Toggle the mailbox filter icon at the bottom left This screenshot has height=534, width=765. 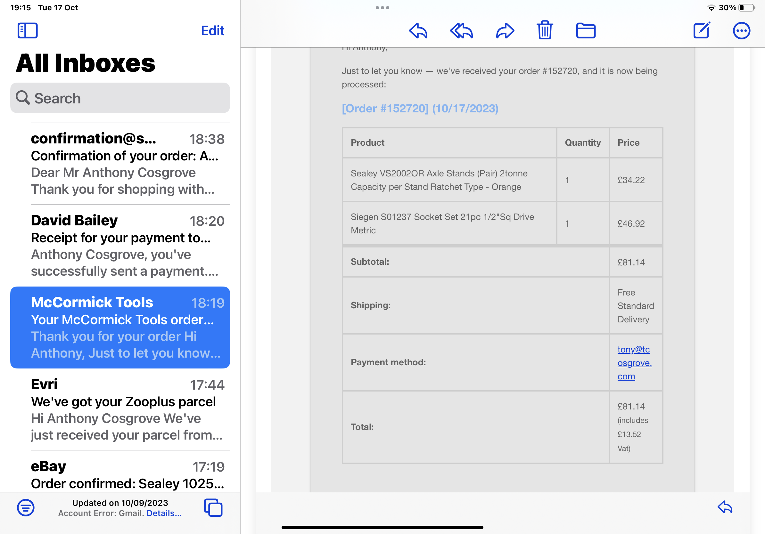click(26, 507)
